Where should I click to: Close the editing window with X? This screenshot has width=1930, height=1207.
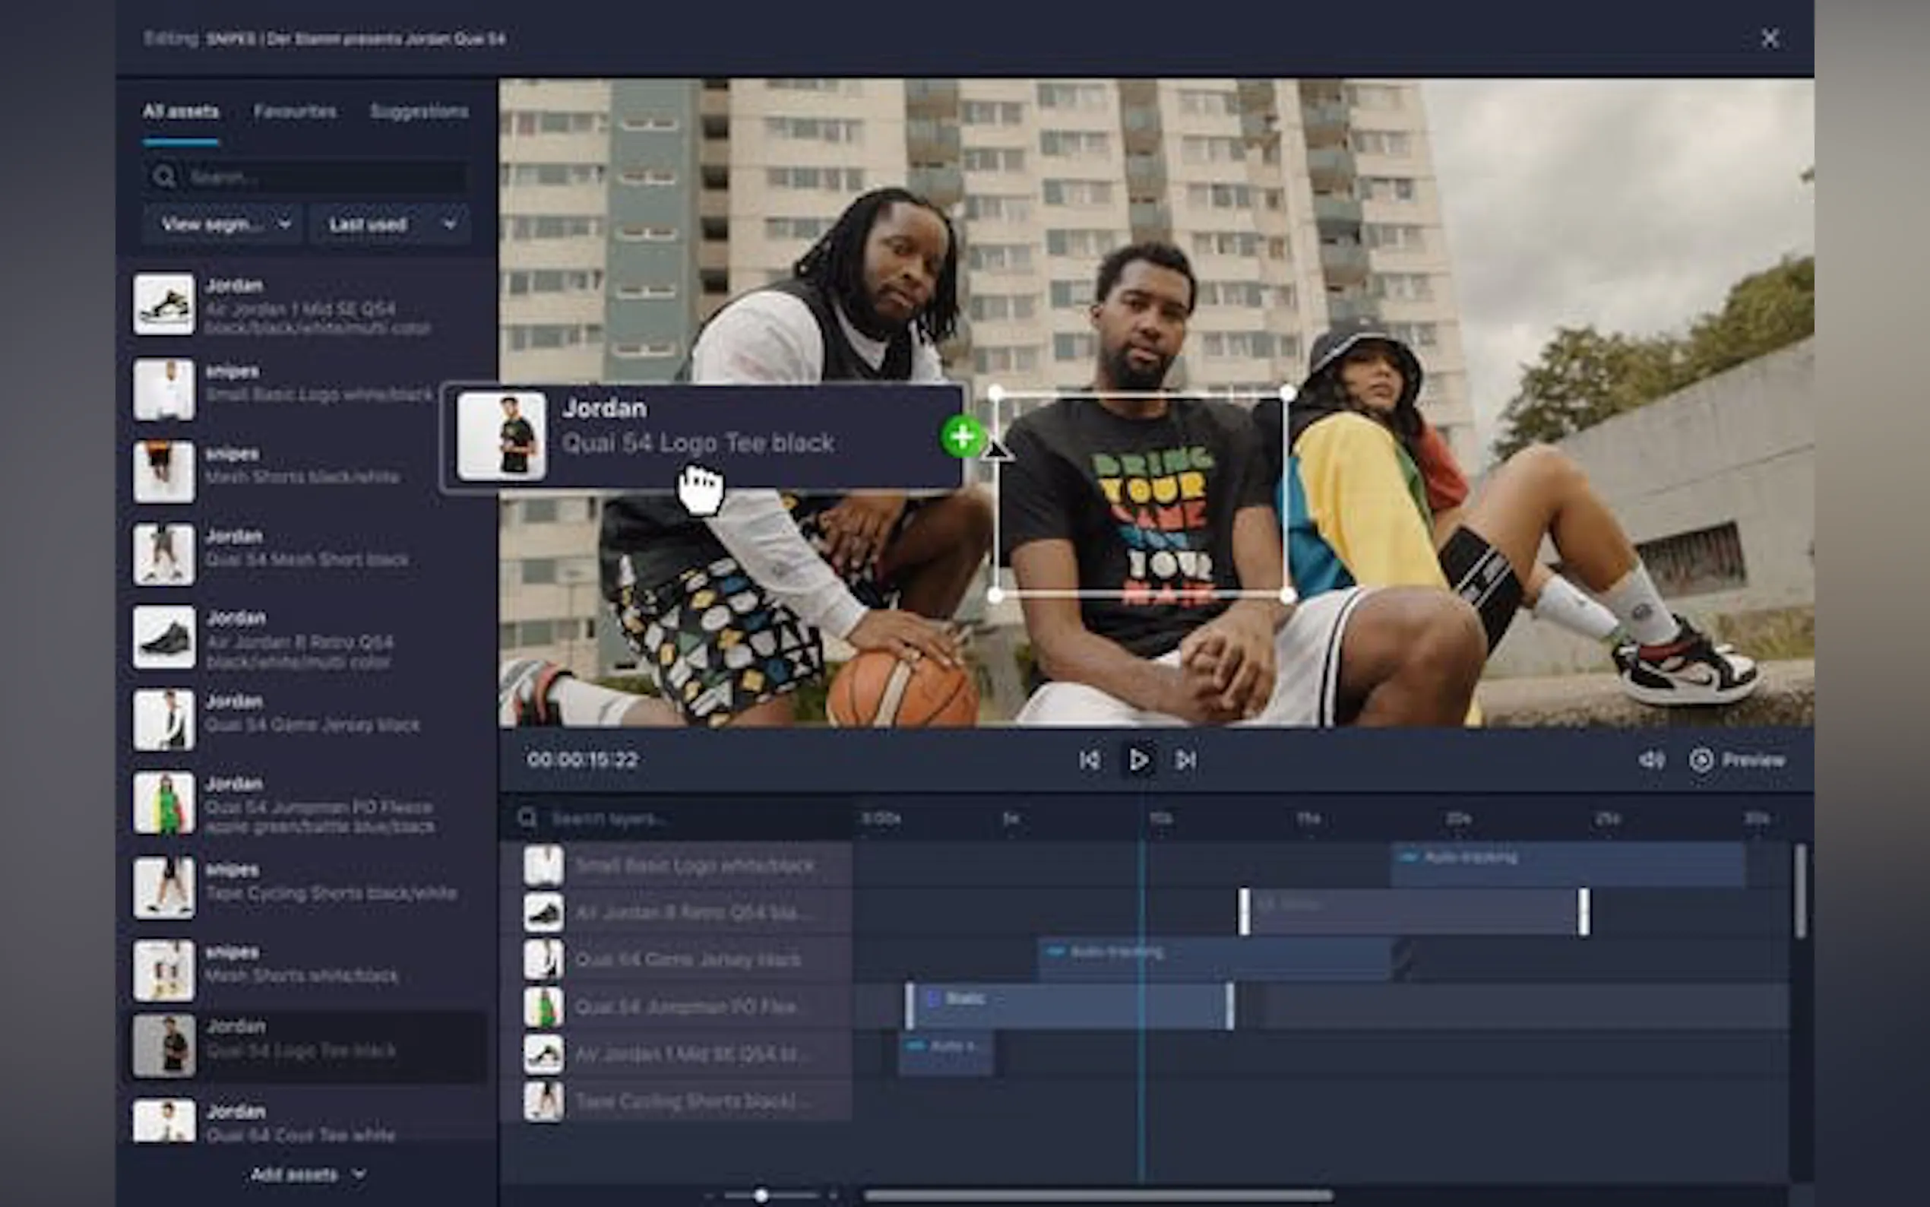coord(1770,38)
